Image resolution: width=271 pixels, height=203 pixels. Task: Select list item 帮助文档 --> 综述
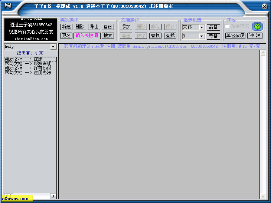coord(30,59)
